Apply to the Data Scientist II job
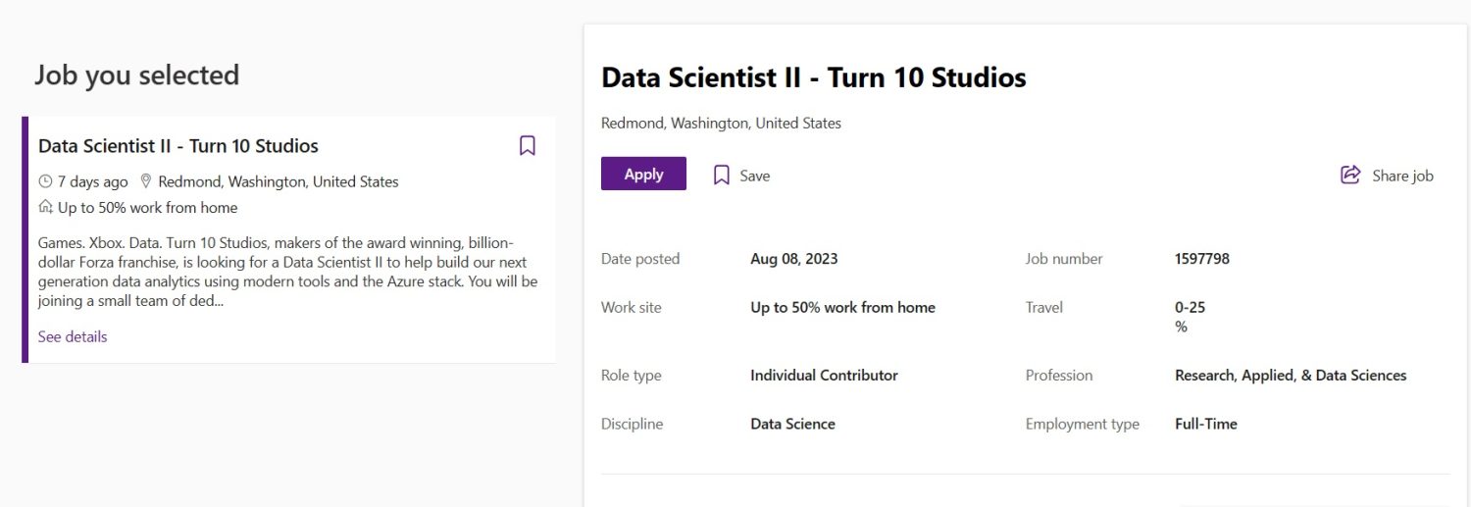 pyautogui.click(x=643, y=174)
